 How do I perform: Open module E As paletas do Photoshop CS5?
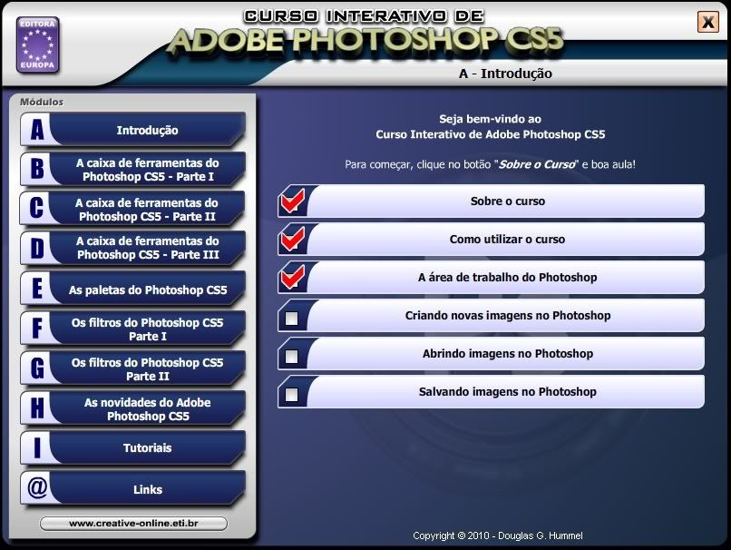132,290
